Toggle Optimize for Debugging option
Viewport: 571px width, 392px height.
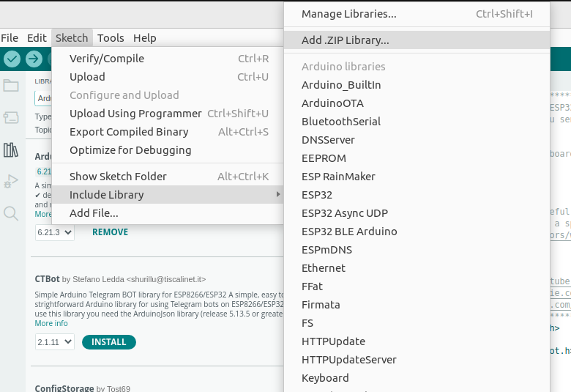168,150
